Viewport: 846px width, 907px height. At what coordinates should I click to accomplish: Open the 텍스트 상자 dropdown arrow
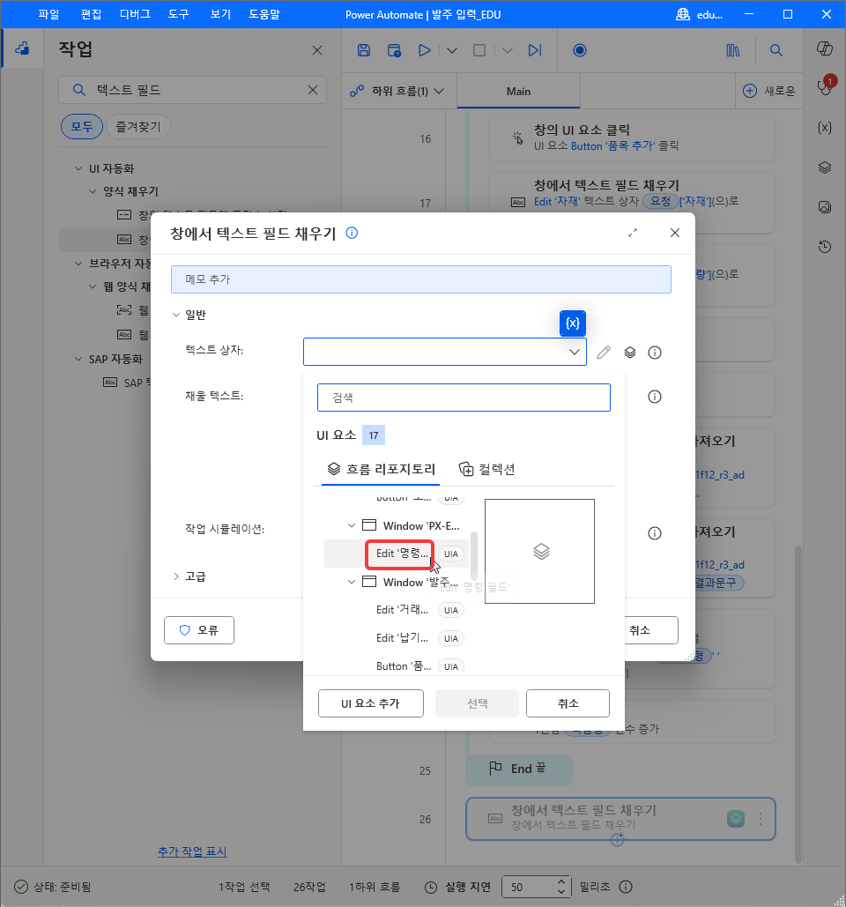coord(575,352)
